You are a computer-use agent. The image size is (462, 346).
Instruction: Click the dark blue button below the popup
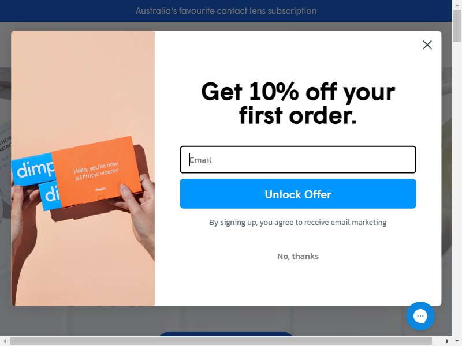pyautogui.click(x=226, y=334)
